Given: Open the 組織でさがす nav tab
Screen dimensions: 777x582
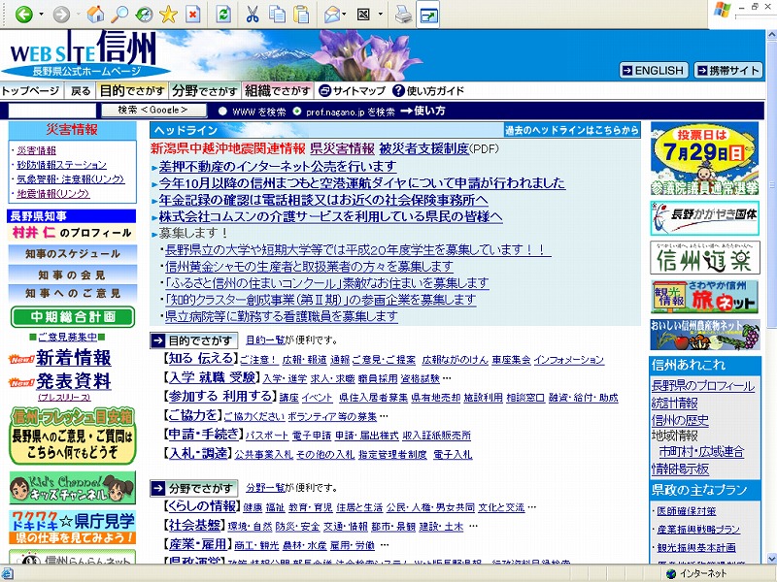Looking at the screenshot, I should [x=278, y=90].
